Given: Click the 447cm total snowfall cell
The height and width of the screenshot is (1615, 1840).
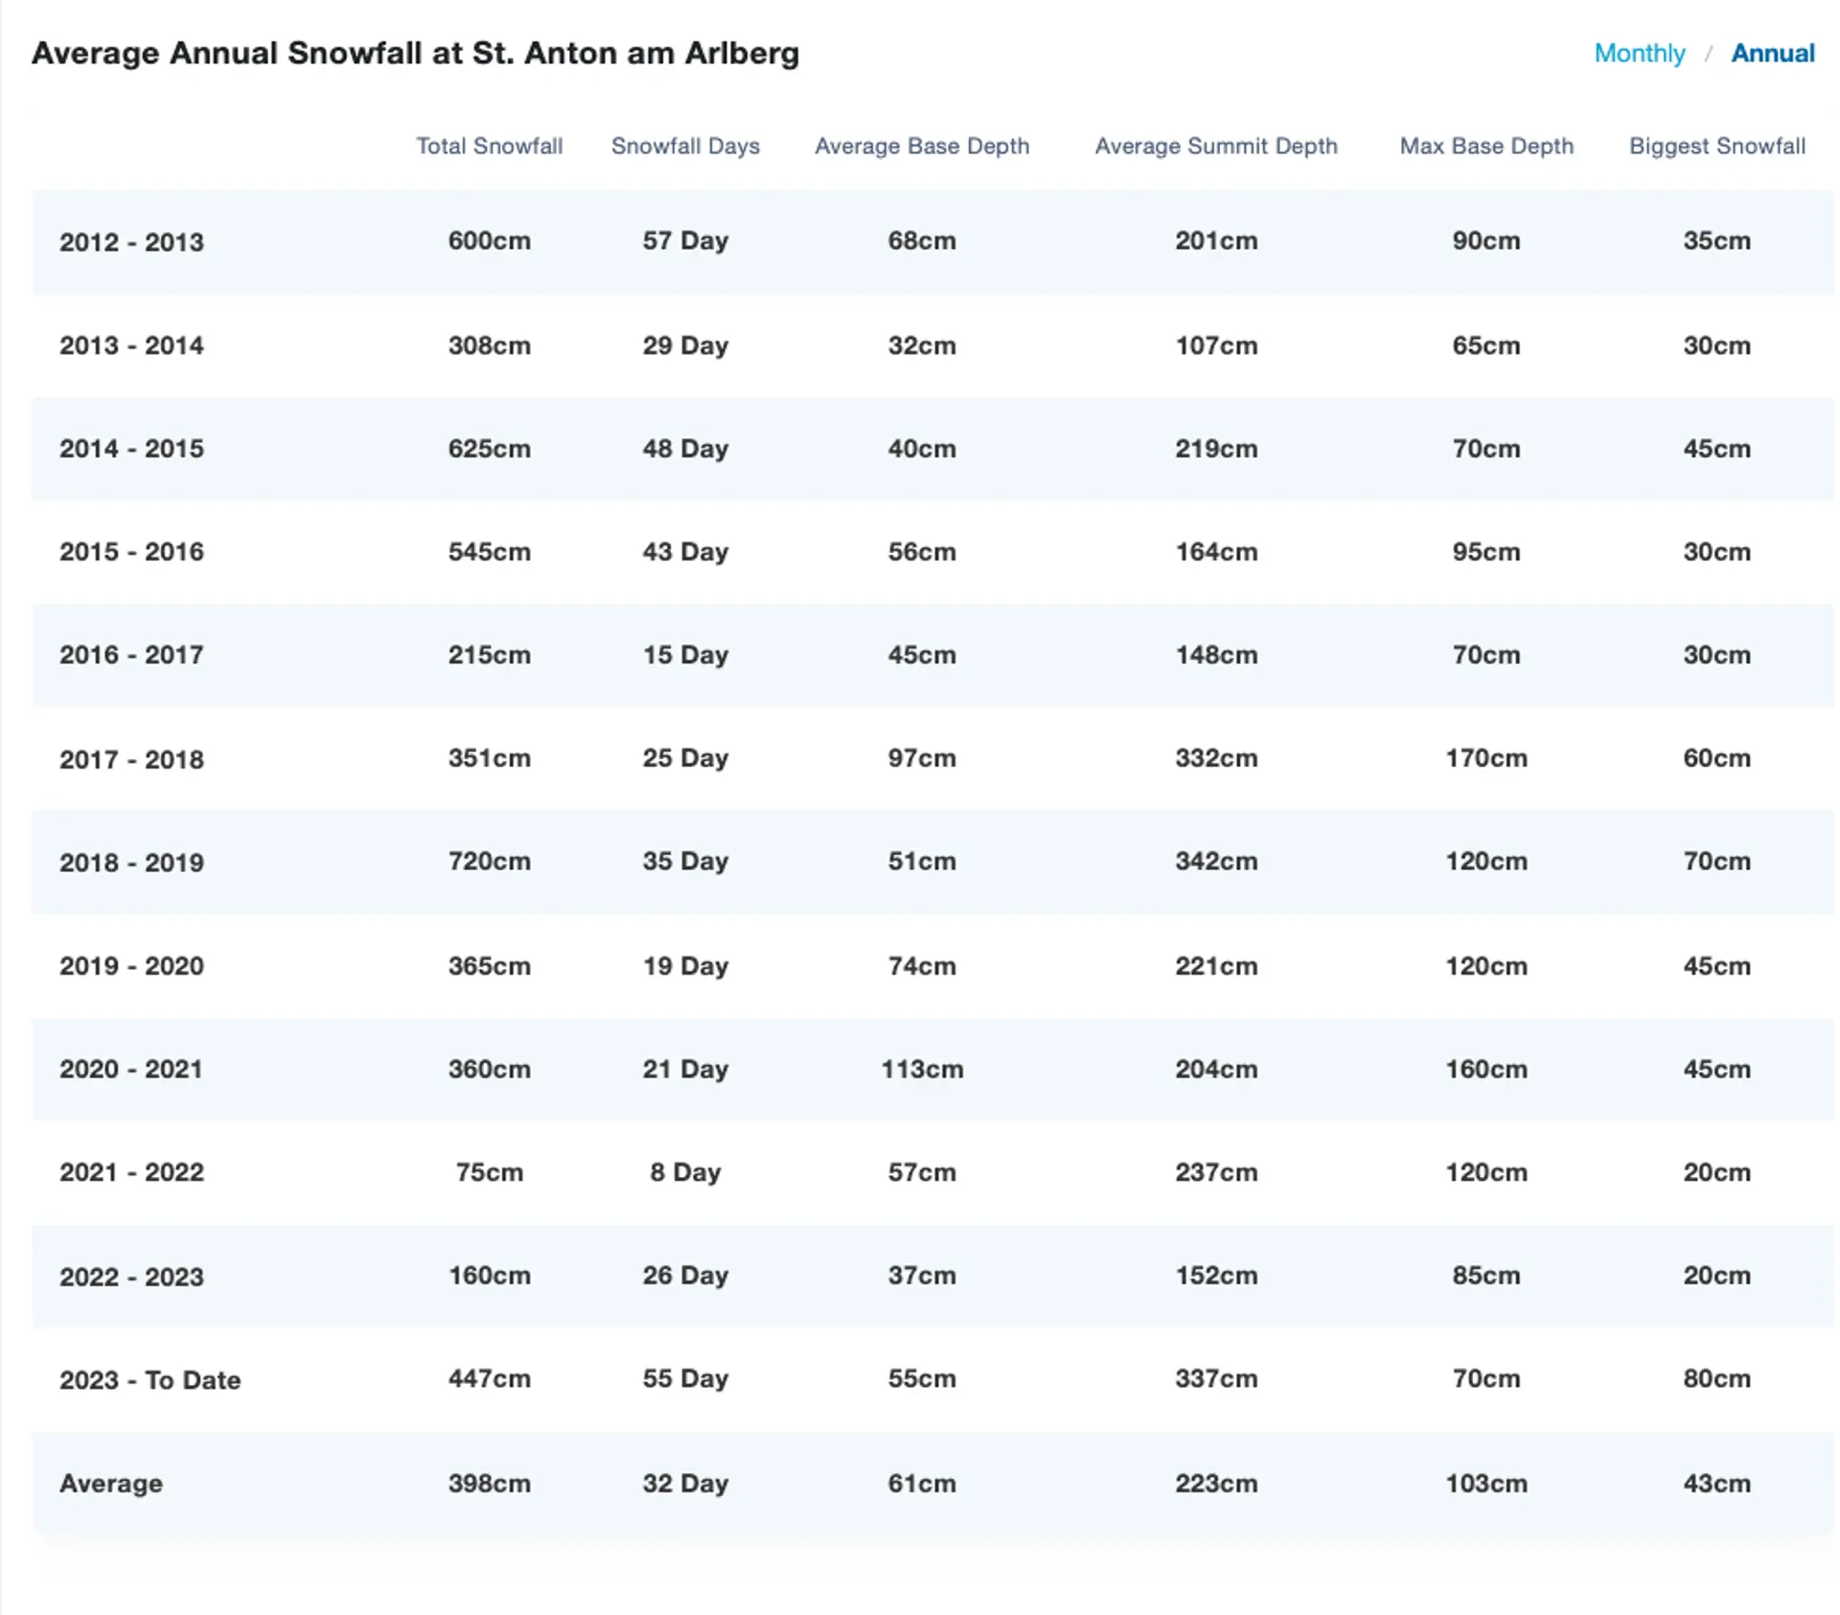Looking at the screenshot, I should tap(490, 1378).
